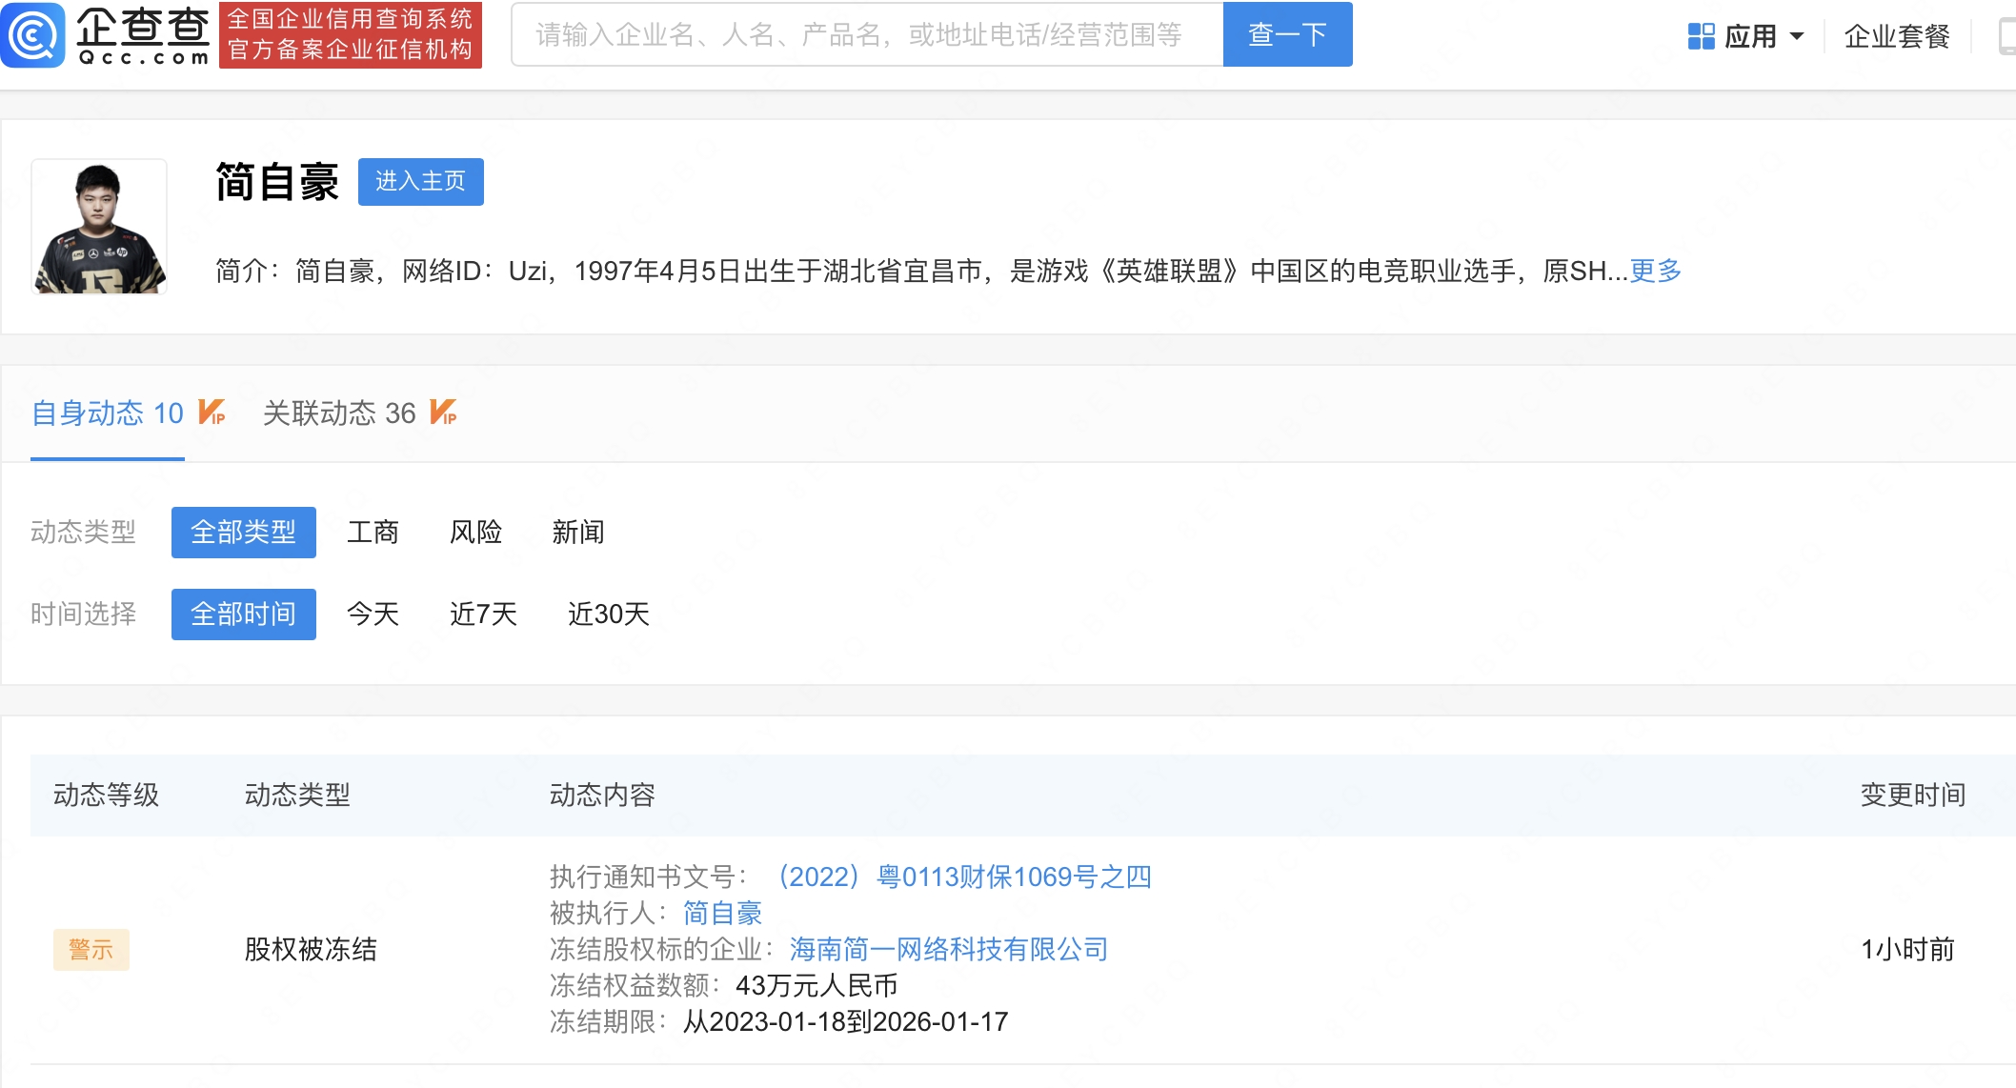Click the Qcc.com logo icon
The height and width of the screenshot is (1088, 2016).
(33, 35)
